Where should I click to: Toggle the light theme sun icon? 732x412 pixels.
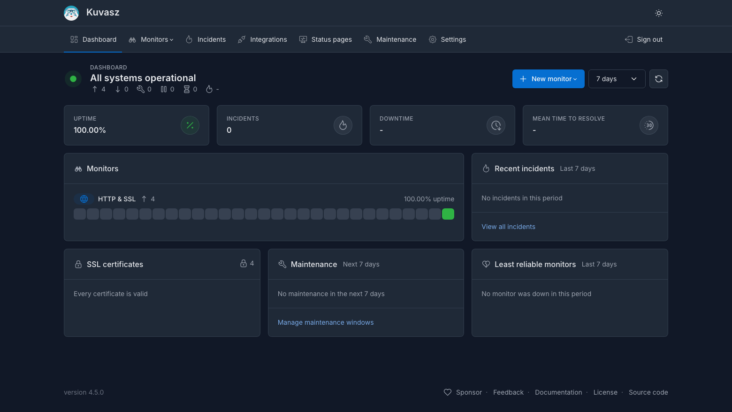click(659, 13)
